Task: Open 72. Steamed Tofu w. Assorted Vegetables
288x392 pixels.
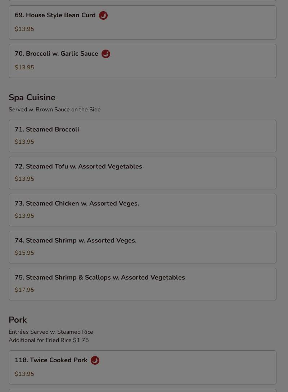Action: 143,173
